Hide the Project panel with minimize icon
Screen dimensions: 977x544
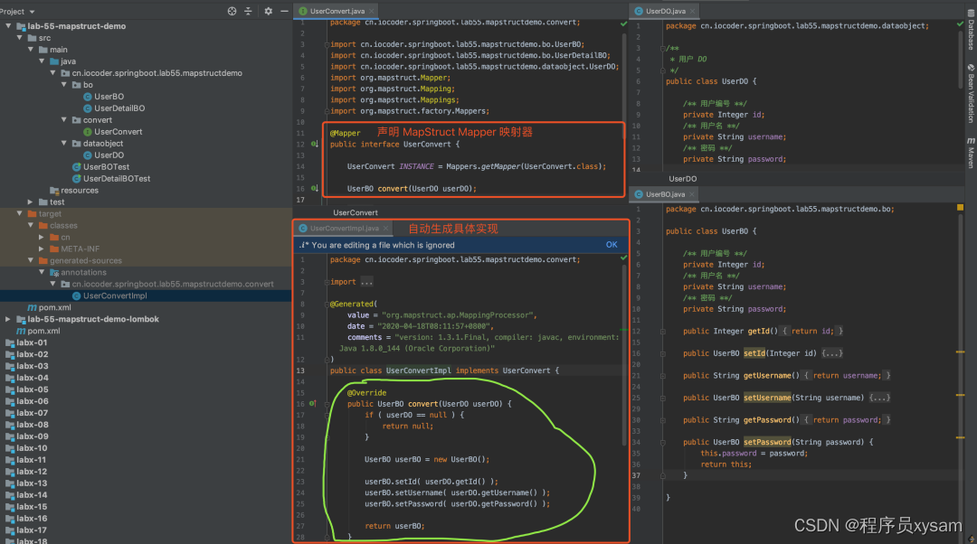click(x=284, y=11)
